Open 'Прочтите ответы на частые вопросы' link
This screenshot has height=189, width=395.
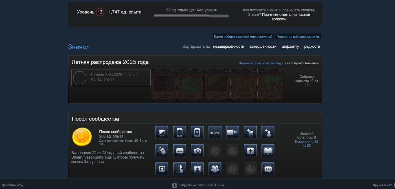[x=286, y=17]
